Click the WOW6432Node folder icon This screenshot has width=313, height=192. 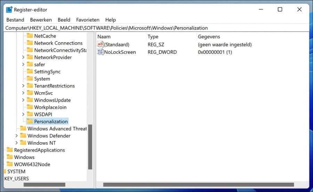10,164
